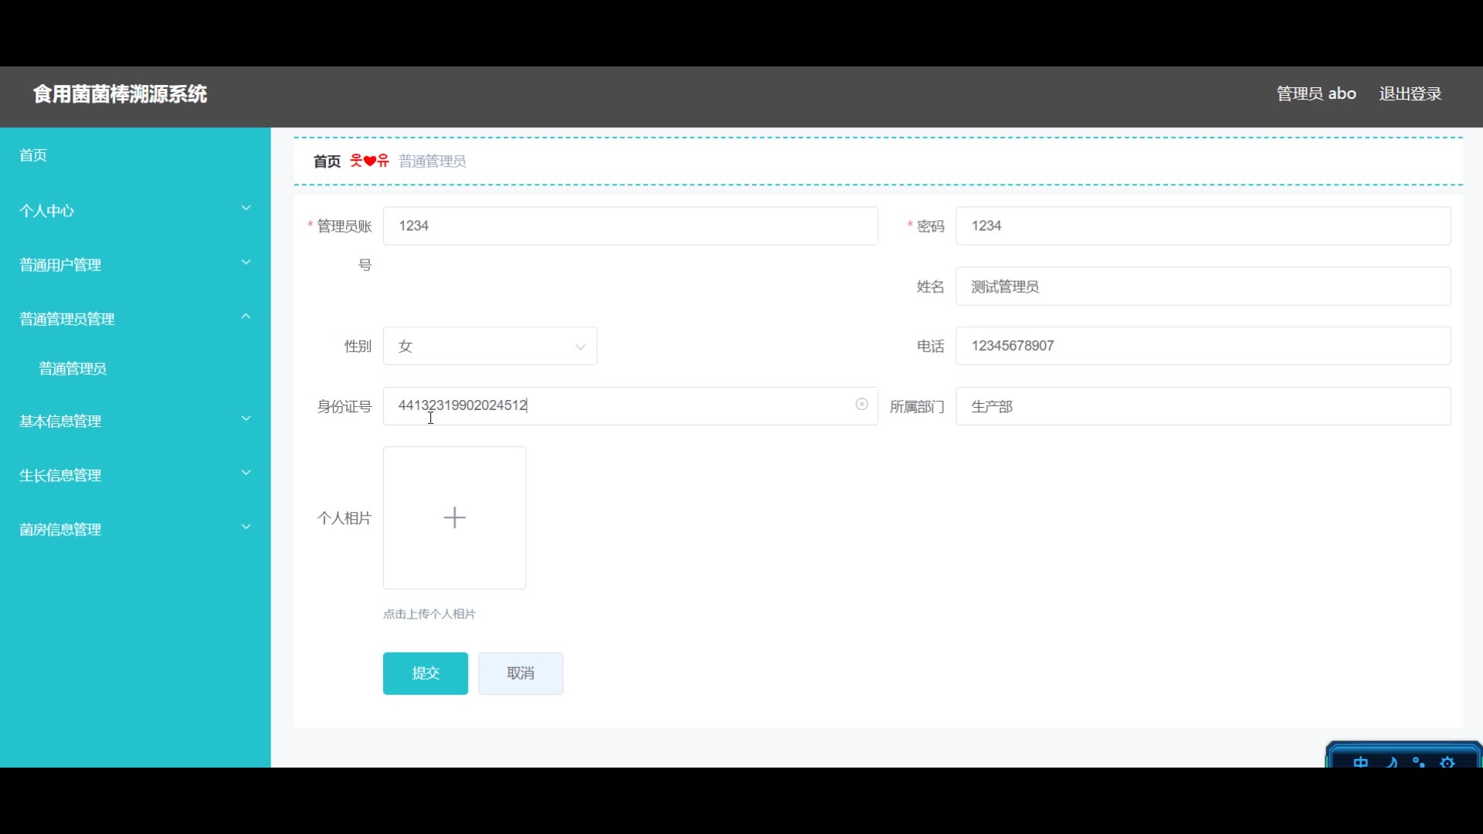This screenshot has height=834, width=1483.
Task: Click the plus icon to upload 个人相片
Action: [454, 517]
